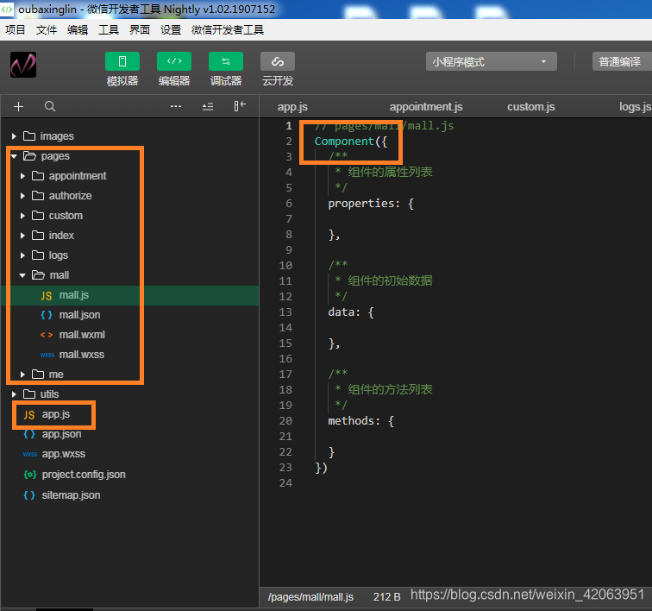Click the properties: { code line
This screenshot has height=611, width=652.
click(x=371, y=204)
